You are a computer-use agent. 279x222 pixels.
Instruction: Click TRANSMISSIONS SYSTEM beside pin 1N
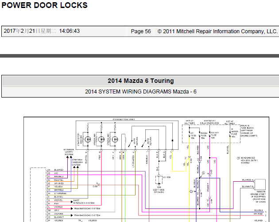click(87, 215)
